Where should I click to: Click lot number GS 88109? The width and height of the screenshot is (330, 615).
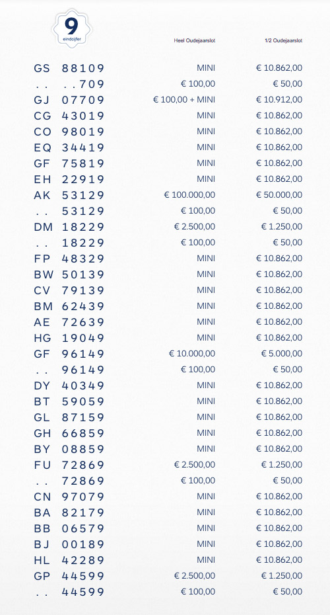[x=69, y=68]
